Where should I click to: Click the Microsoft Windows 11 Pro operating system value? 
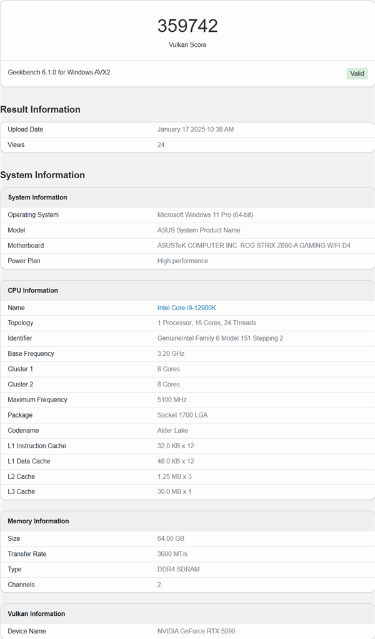(205, 214)
